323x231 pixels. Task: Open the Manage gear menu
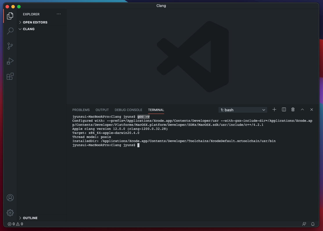click(10, 213)
